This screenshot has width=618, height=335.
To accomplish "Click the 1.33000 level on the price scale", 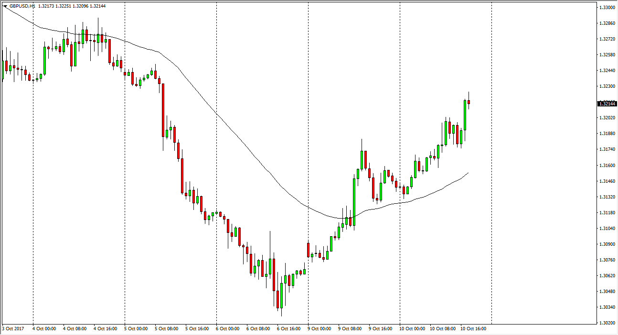I will pos(607,8).
